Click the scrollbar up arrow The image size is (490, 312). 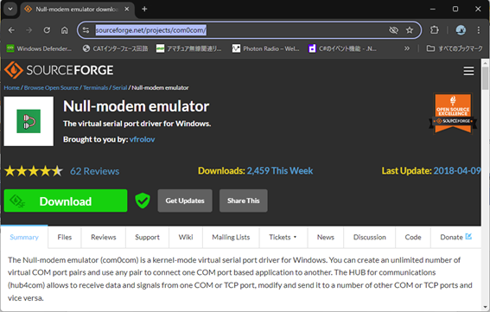(x=485, y=63)
